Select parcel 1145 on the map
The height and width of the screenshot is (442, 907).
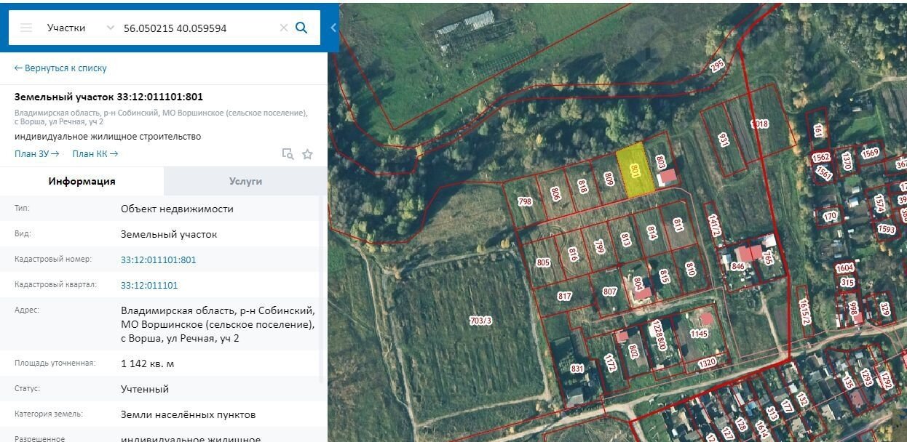pos(698,334)
